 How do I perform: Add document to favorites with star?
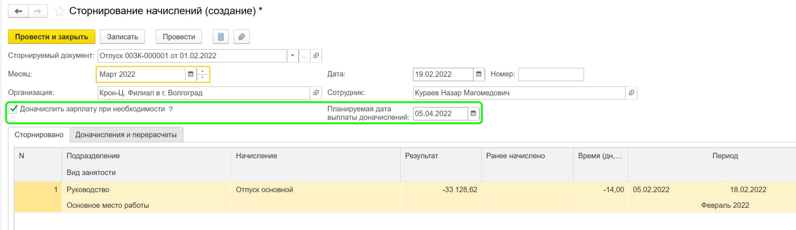point(59,11)
